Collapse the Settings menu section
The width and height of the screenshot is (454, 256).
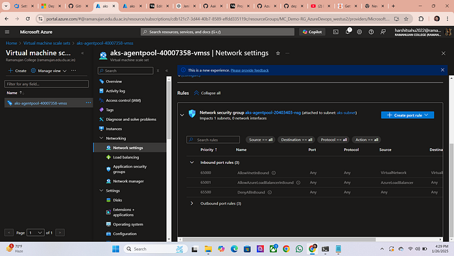(101, 190)
